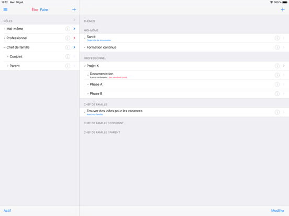Tap chevron on Projet X row
Viewport: 289px width, 216px height.
point(284,66)
